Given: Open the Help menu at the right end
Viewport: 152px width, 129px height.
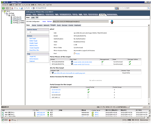Looking at the screenshot, I should (49, 5).
